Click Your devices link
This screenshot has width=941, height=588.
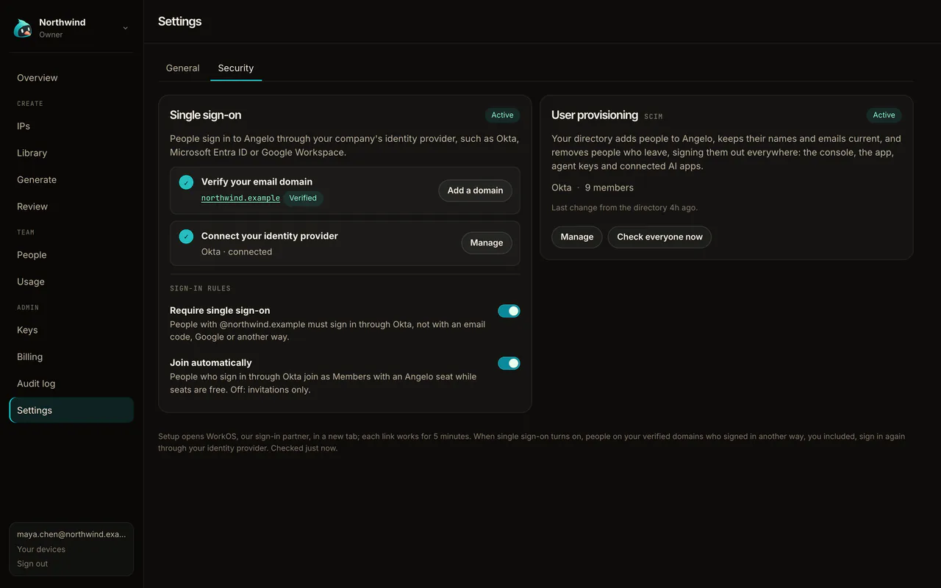(41, 549)
